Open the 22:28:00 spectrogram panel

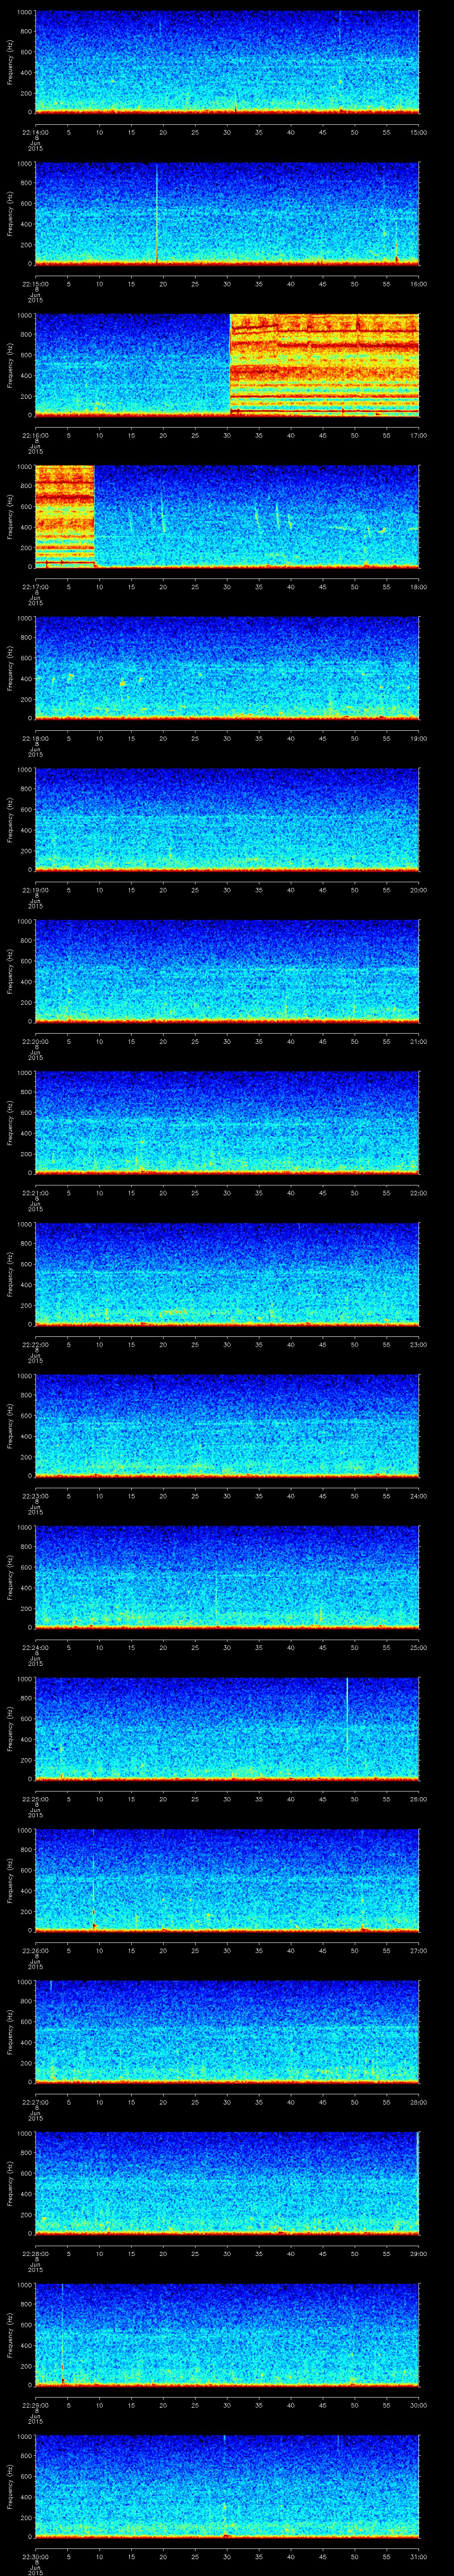point(227,2183)
